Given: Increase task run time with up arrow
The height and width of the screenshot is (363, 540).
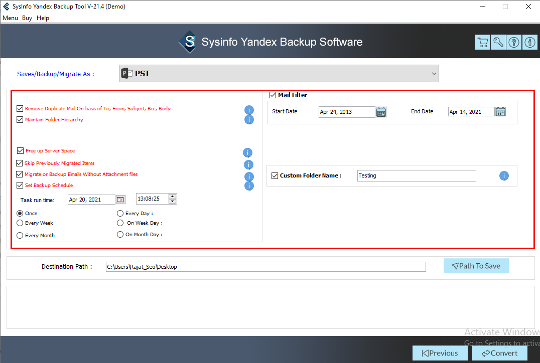Looking at the screenshot, I should click(x=173, y=197).
